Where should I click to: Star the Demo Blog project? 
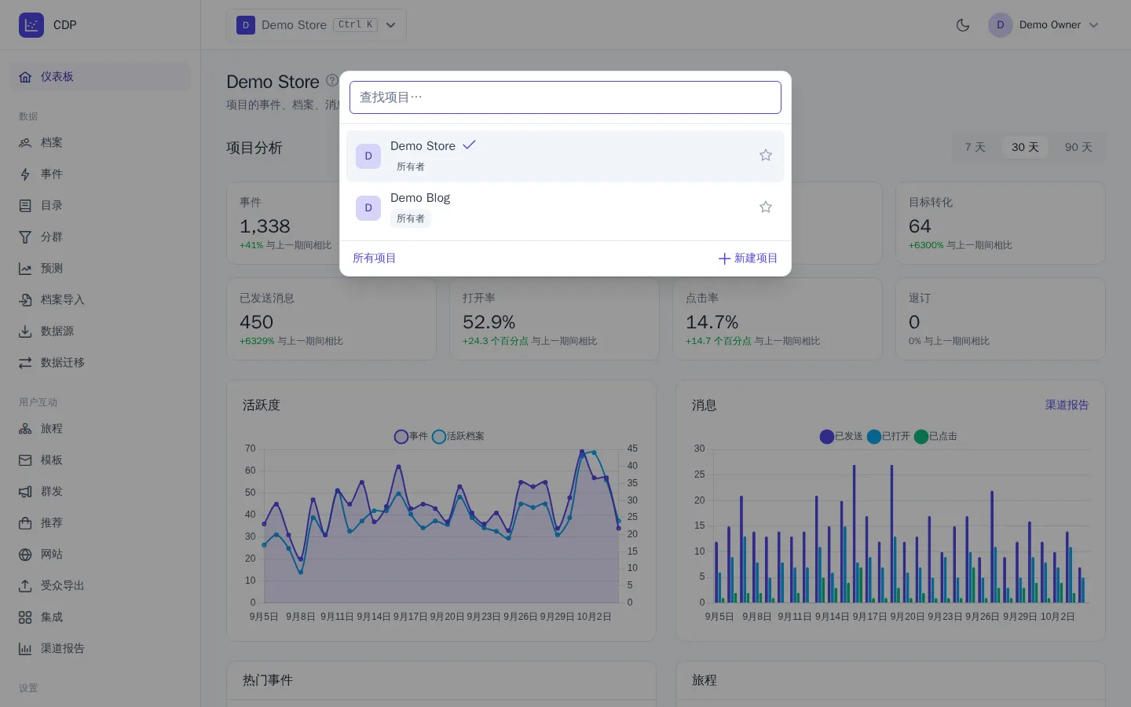766,207
